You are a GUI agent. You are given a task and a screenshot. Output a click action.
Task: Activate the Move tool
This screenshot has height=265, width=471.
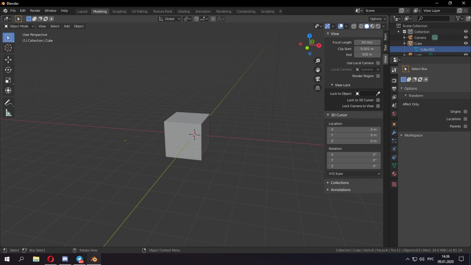pyautogui.click(x=8, y=60)
